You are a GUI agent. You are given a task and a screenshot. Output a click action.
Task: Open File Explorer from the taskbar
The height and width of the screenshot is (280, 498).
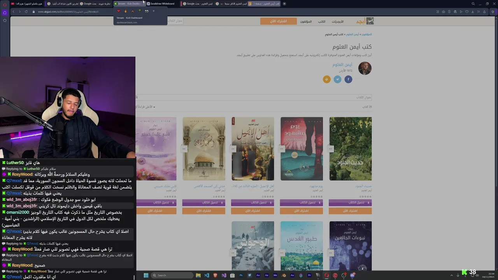click(198, 275)
